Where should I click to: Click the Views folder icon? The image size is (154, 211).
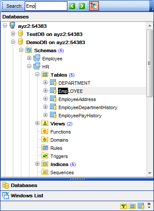click(45, 123)
